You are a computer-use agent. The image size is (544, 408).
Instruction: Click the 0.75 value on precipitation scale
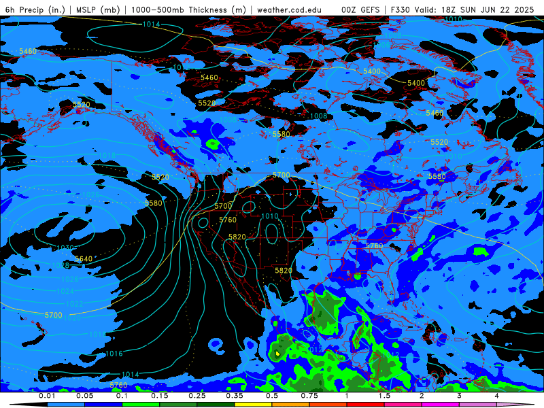click(x=309, y=396)
